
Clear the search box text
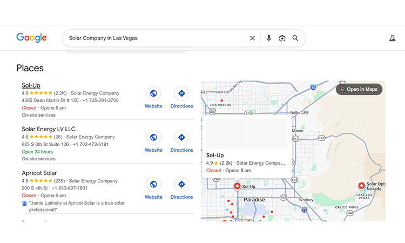[x=252, y=38]
